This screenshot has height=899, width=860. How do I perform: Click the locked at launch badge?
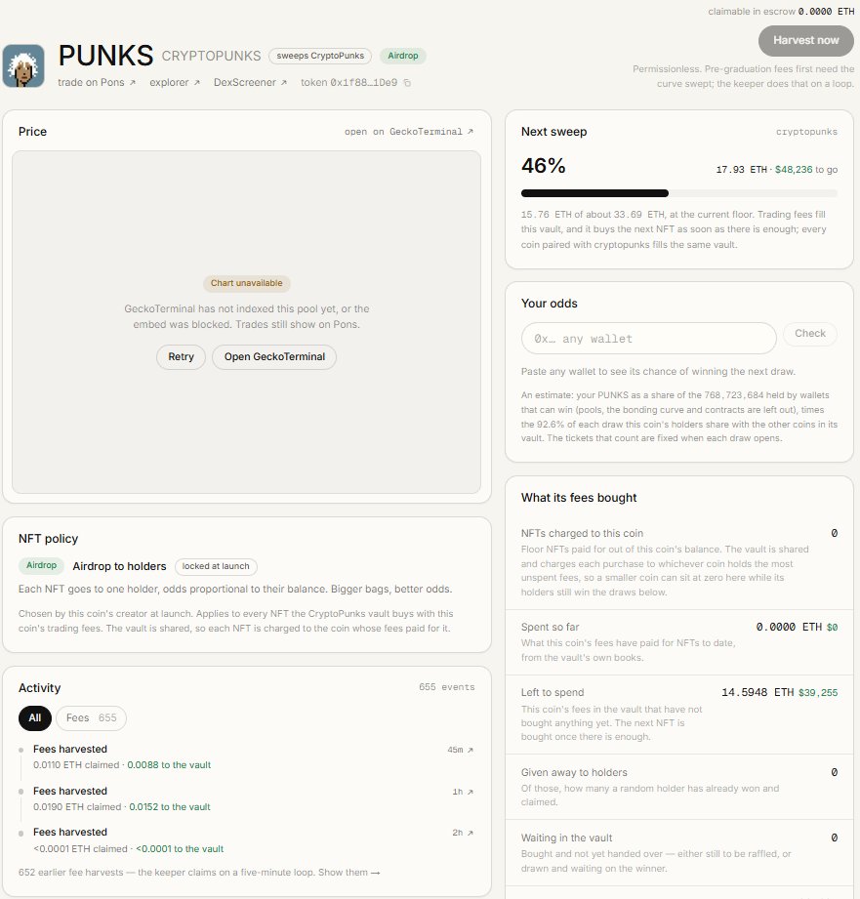(216, 566)
